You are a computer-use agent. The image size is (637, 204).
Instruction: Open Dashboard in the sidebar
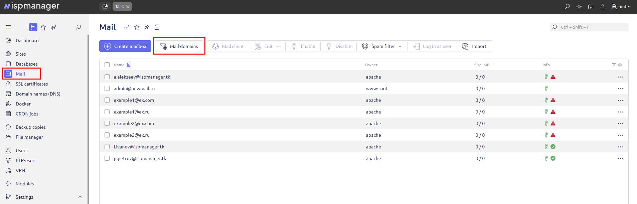(x=27, y=41)
